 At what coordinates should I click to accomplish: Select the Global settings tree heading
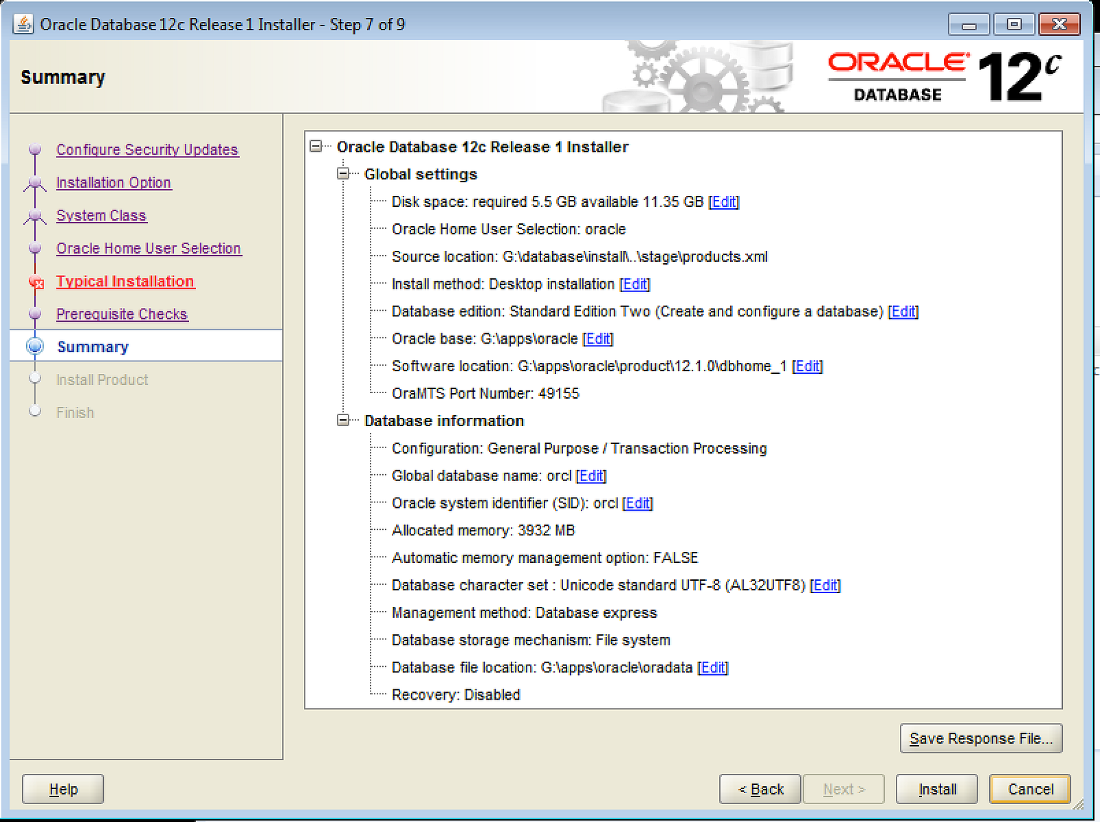[x=421, y=175]
